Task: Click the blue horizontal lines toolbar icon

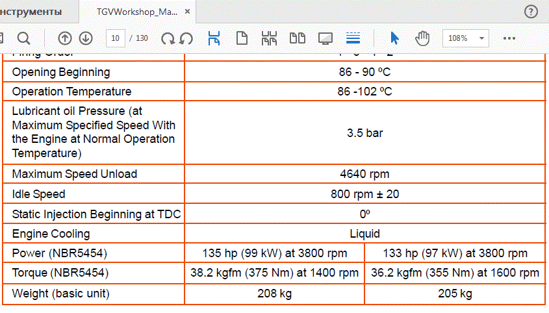Action: pos(353,38)
